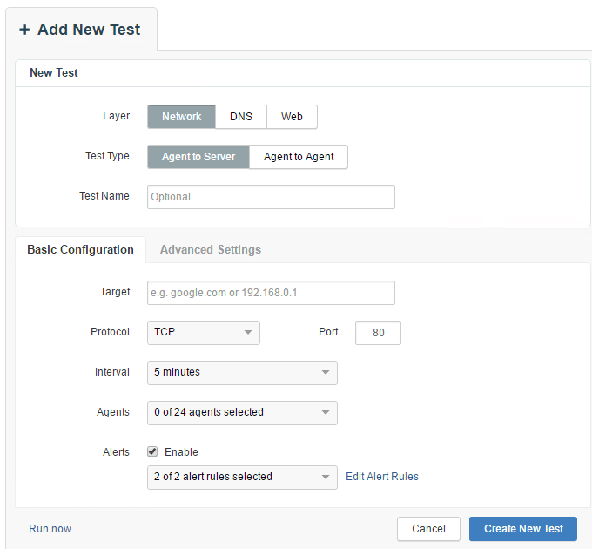Viewport: 592px width, 549px height.
Task: Switch to the Advanced Settings tab
Action: tap(211, 249)
